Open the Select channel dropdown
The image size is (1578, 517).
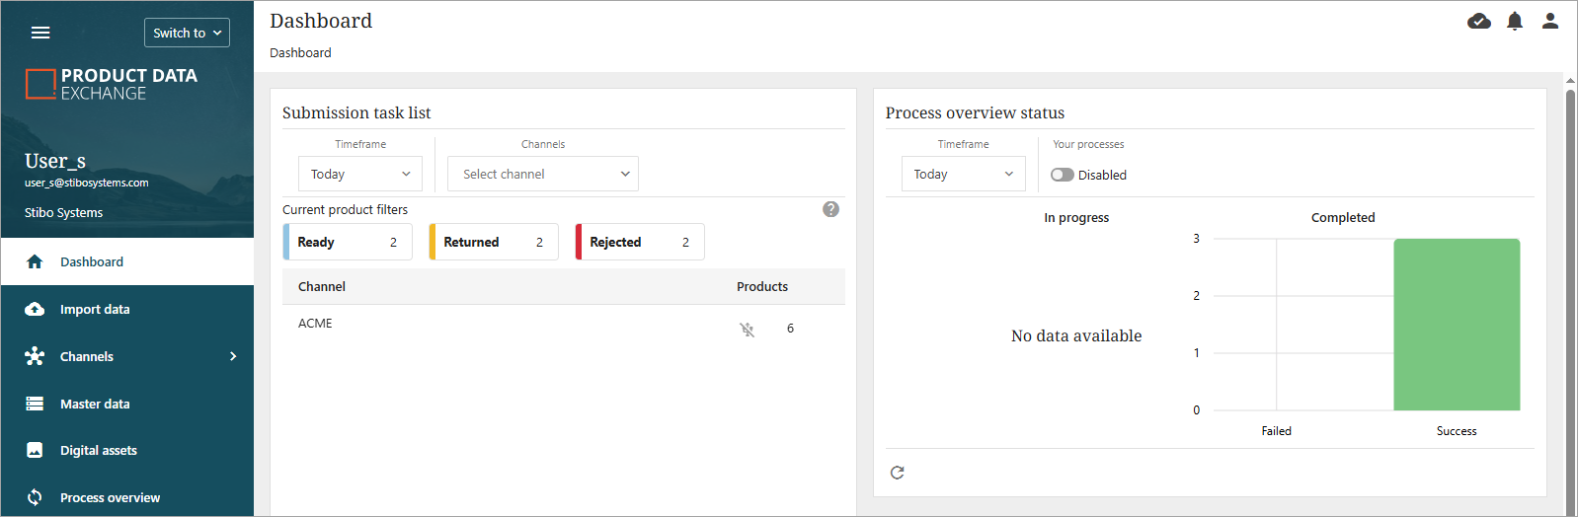pos(543,174)
